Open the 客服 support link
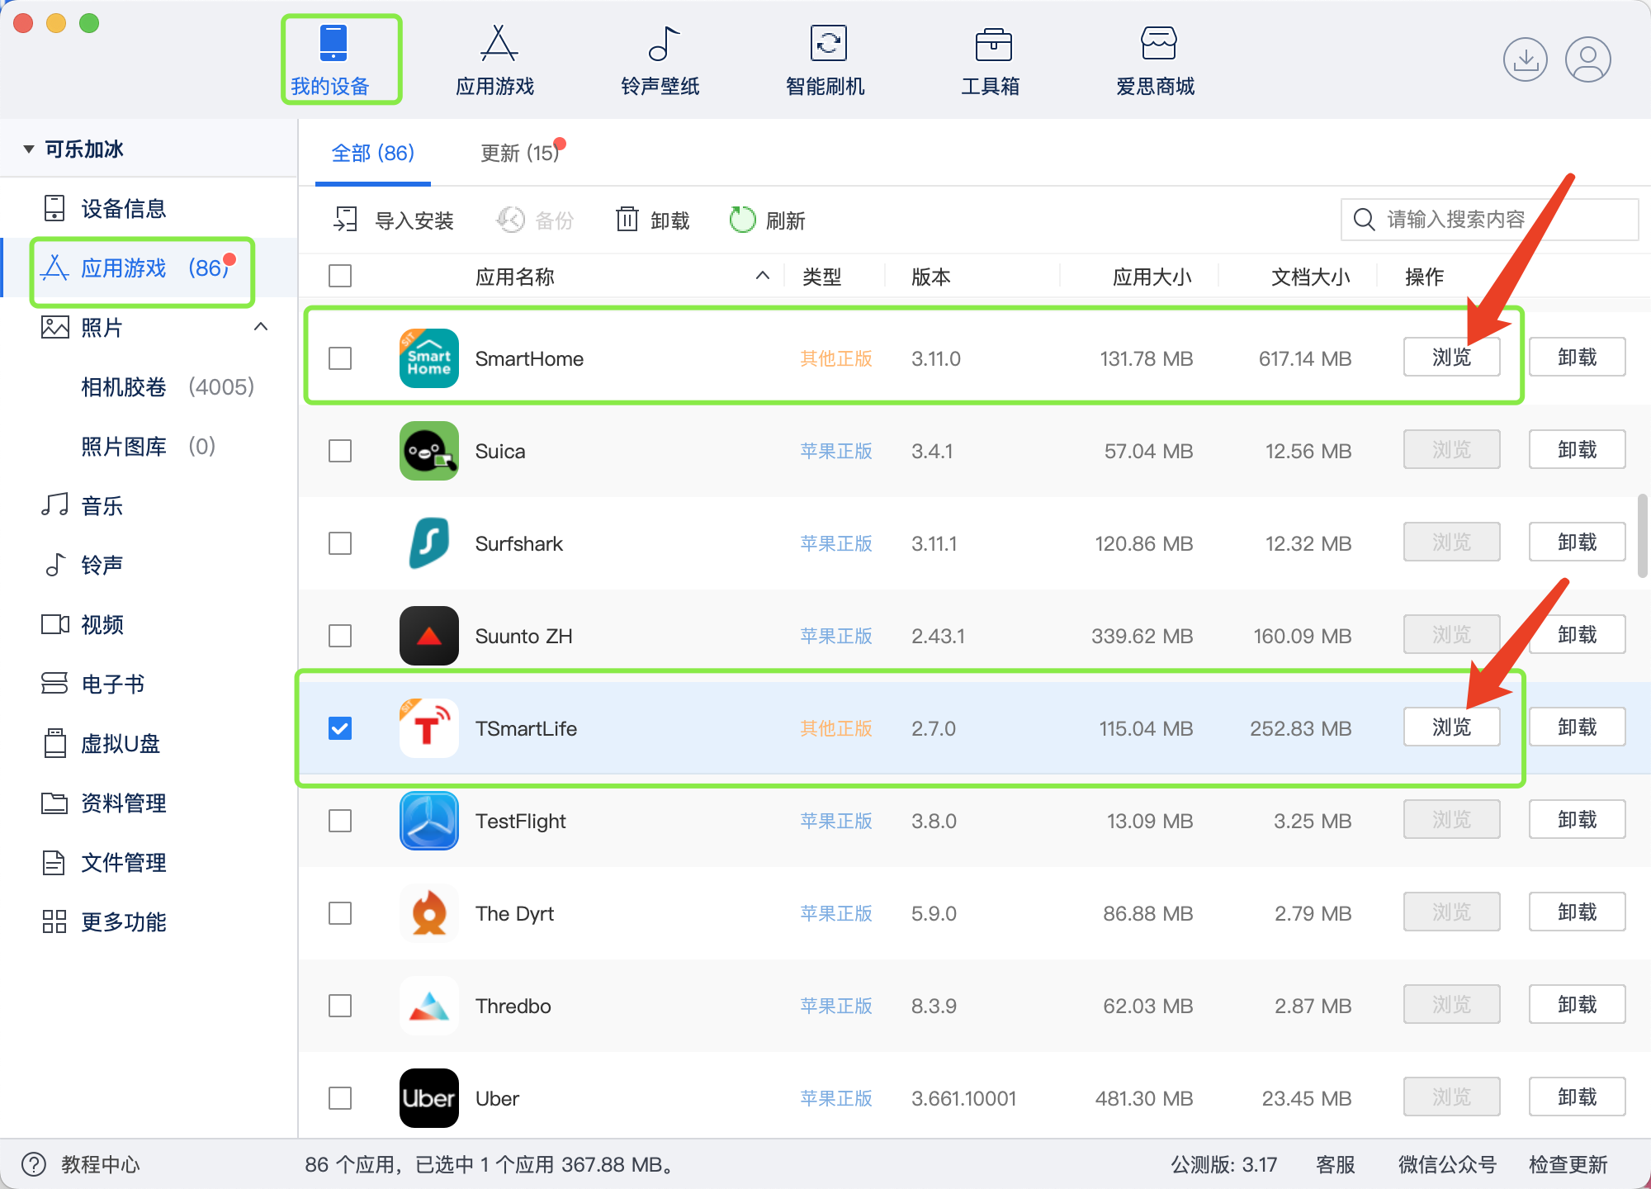1651x1189 pixels. 1336,1165
